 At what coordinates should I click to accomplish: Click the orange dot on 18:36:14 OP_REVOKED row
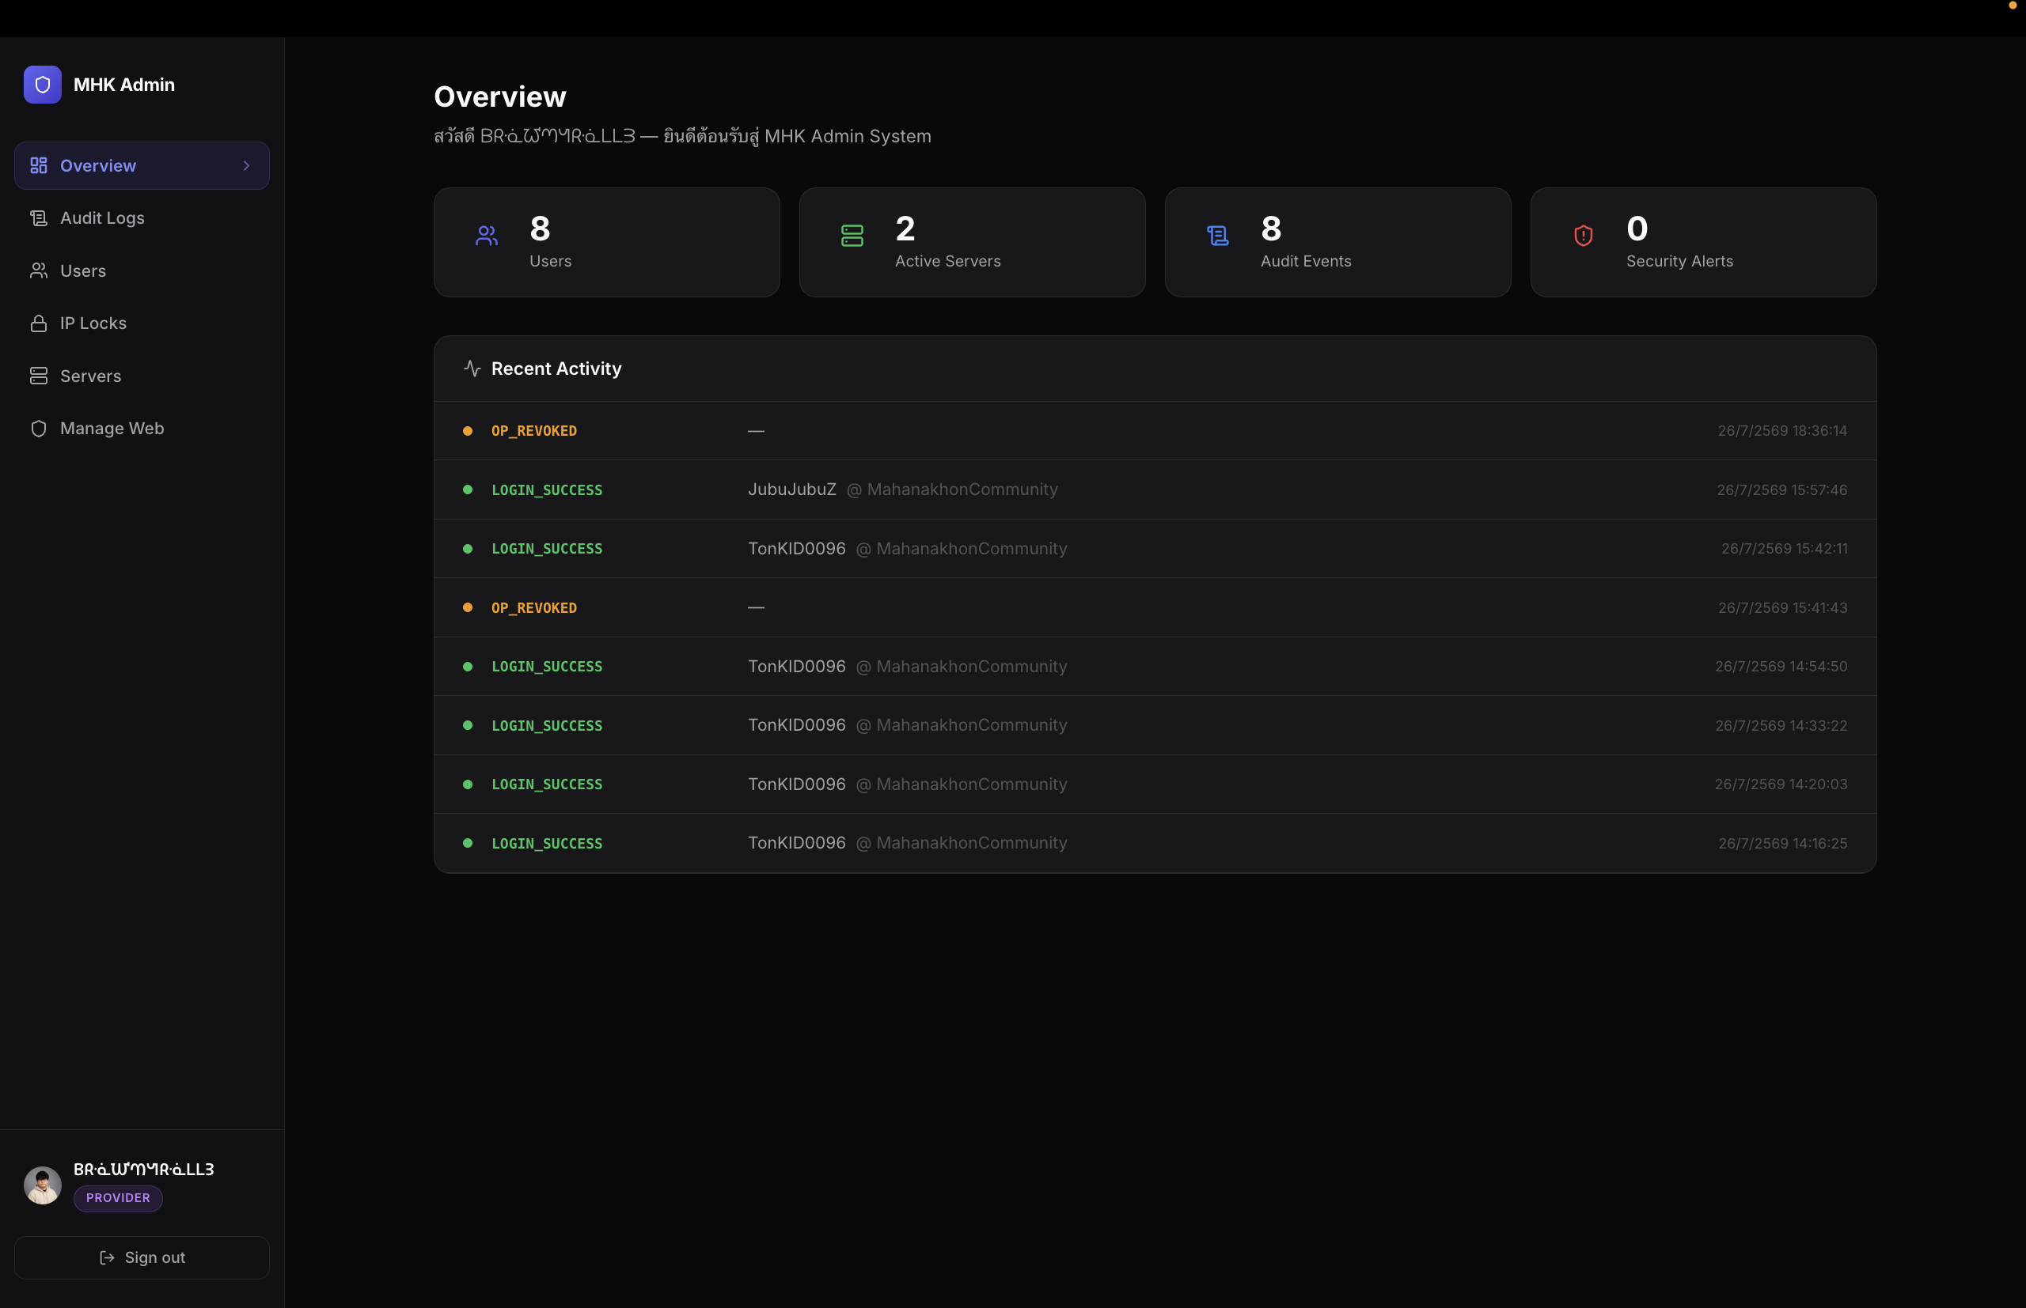tap(468, 432)
